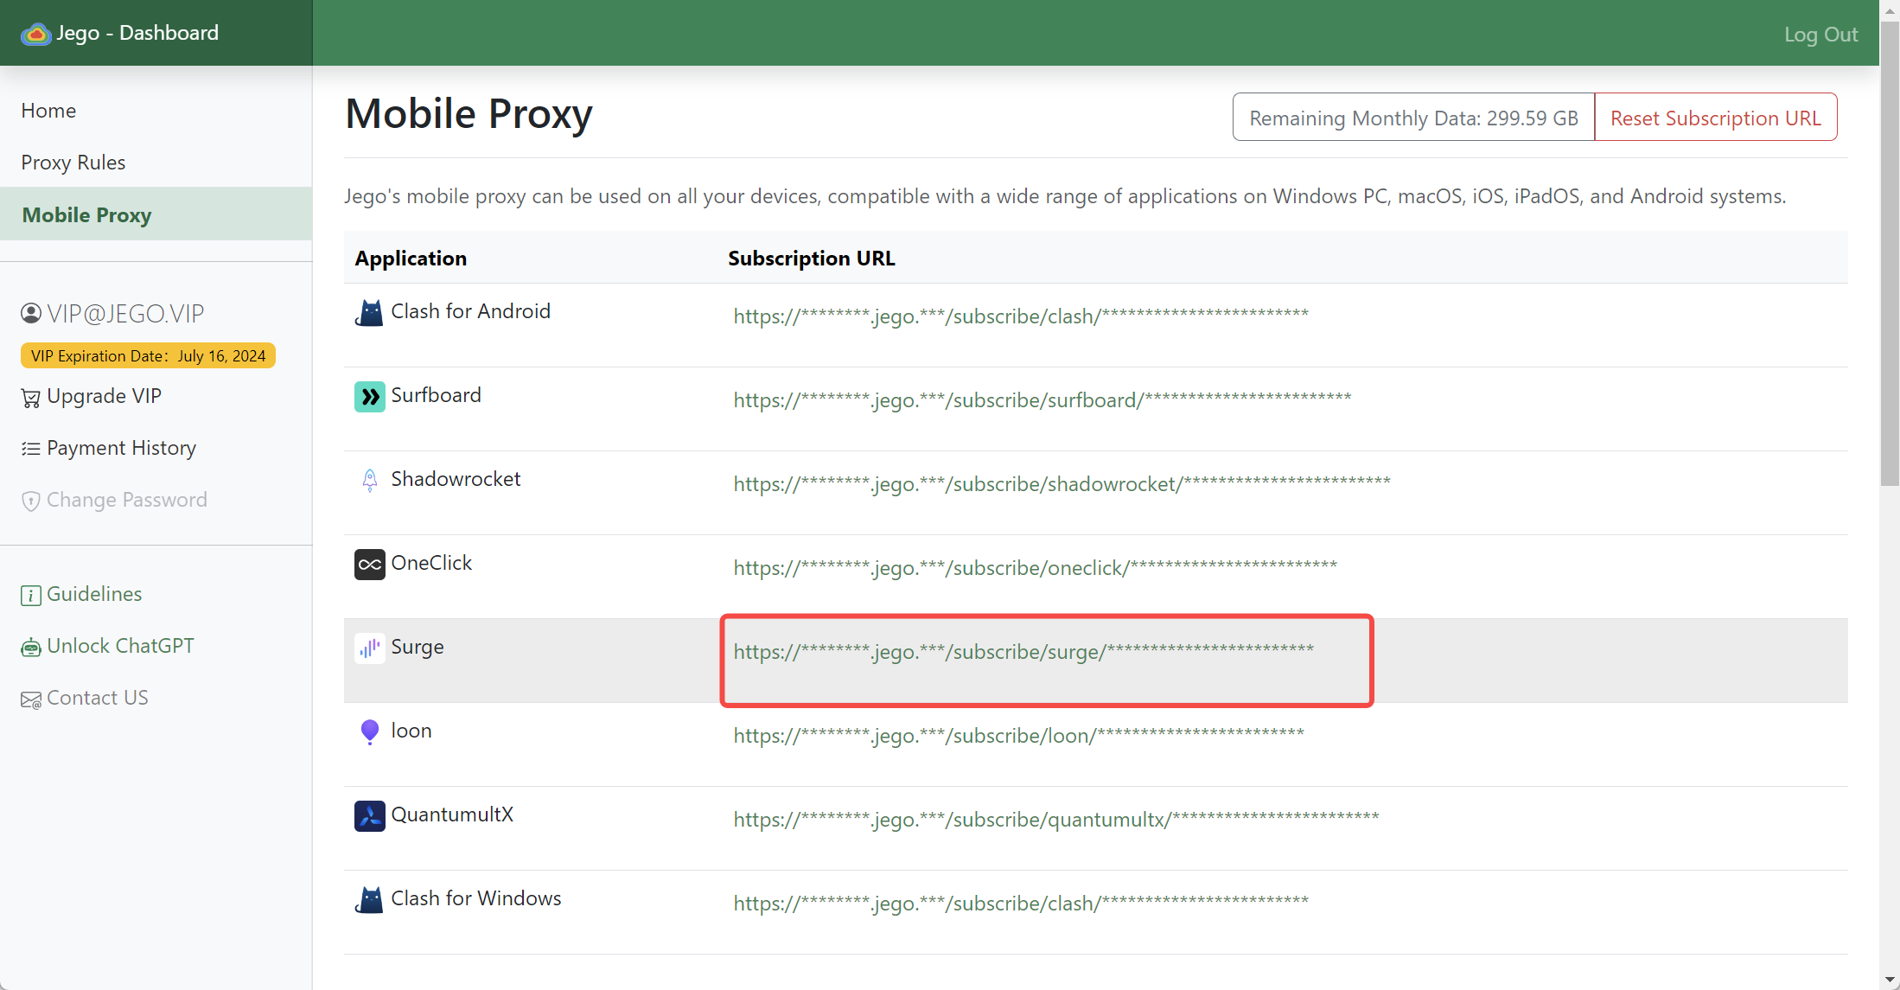Screen dimensions: 1900x990
Task: Click the envelope icon beside Contact US
Action: click(31, 699)
